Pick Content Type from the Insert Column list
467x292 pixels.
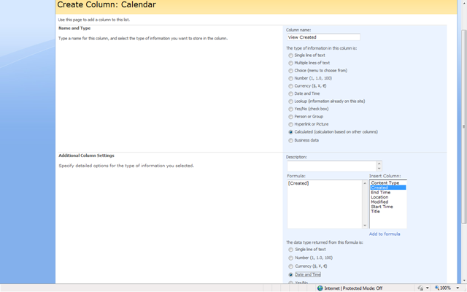385,182
